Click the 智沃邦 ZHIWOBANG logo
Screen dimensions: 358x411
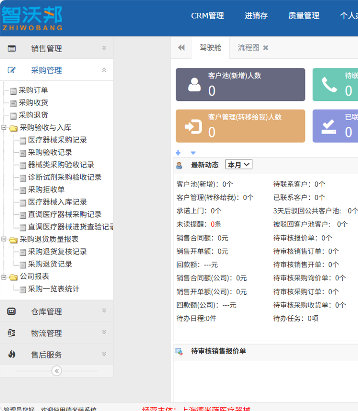click(32, 18)
